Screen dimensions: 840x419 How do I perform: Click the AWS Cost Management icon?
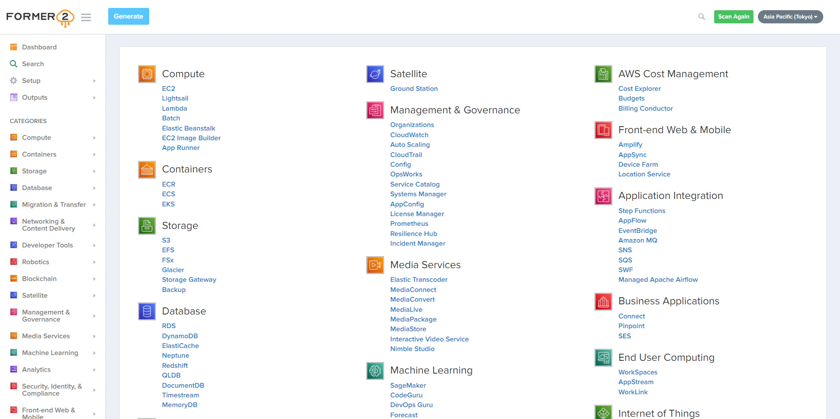603,74
